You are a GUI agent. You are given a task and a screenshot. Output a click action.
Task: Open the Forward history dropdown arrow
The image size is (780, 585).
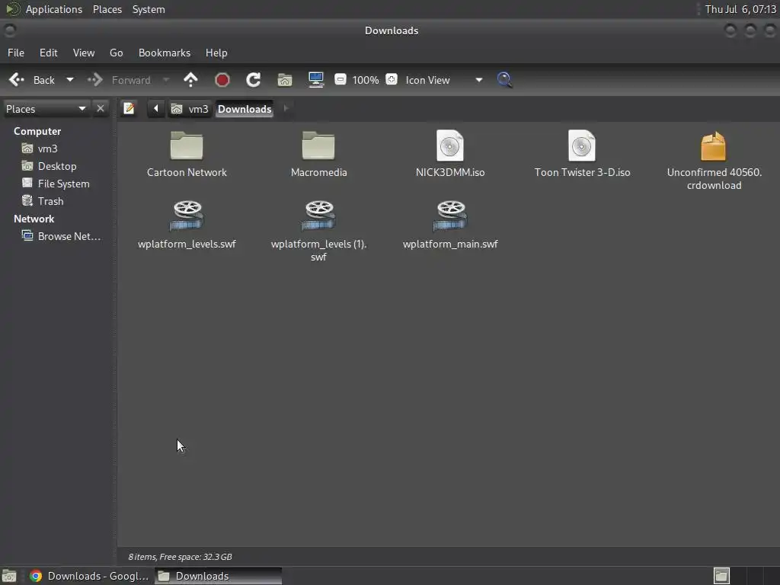[x=166, y=79]
